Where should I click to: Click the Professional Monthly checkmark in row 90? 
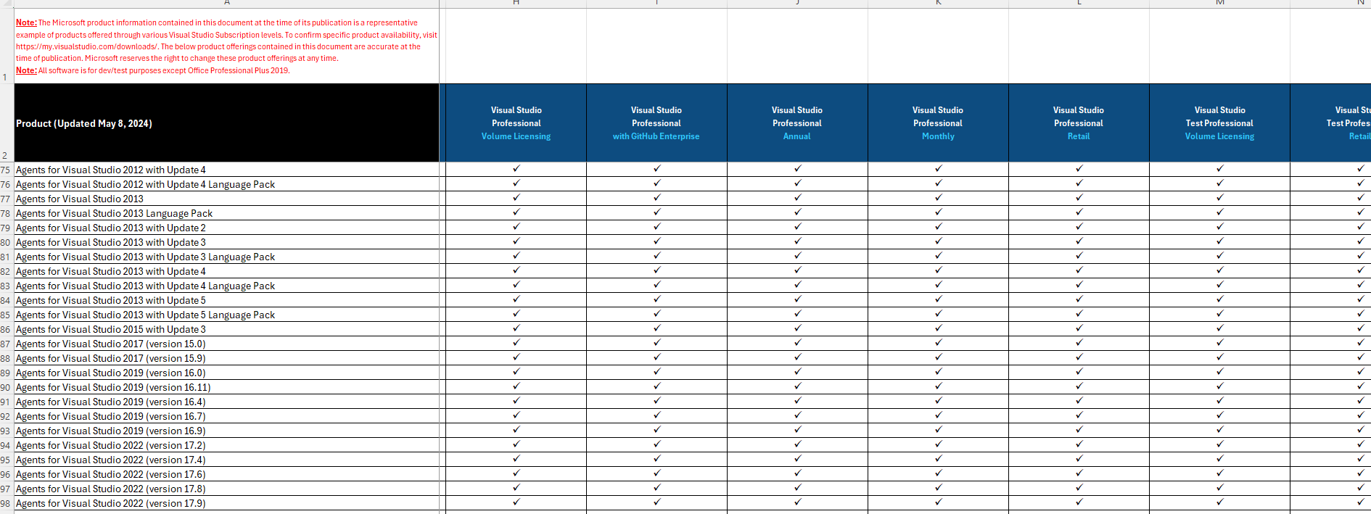(x=938, y=386)
